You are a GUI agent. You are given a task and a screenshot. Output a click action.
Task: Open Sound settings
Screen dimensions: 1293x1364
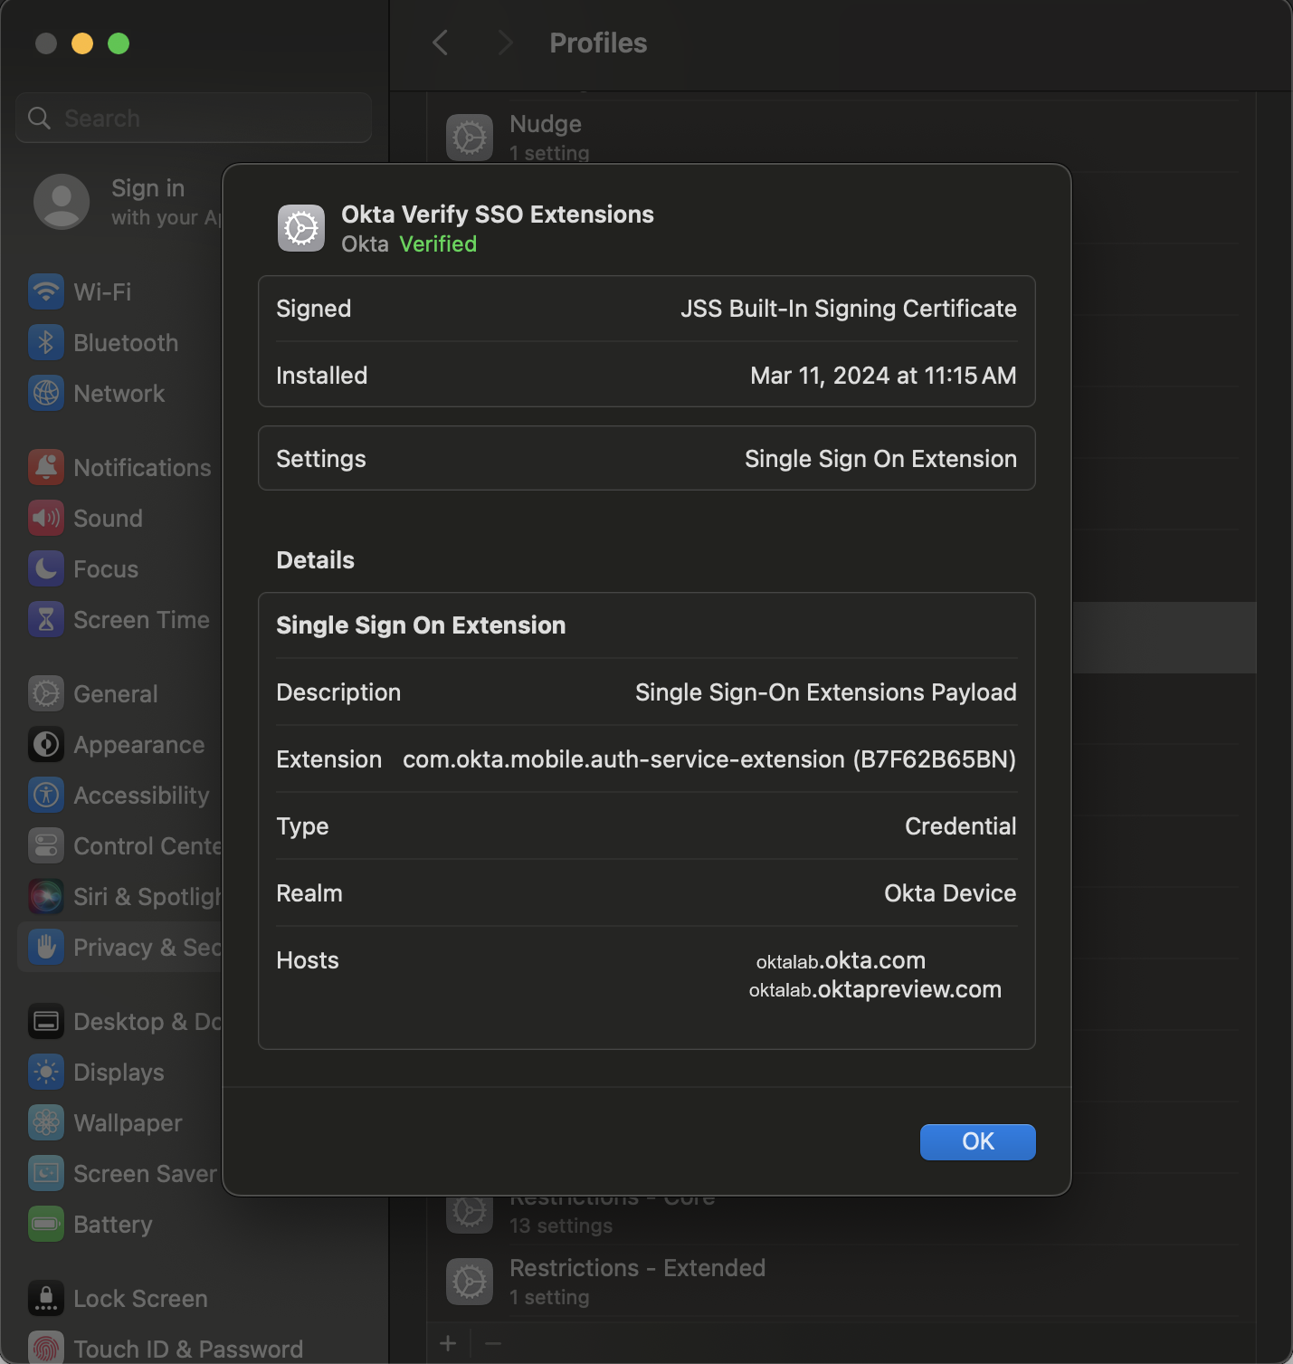pos(107,518)
